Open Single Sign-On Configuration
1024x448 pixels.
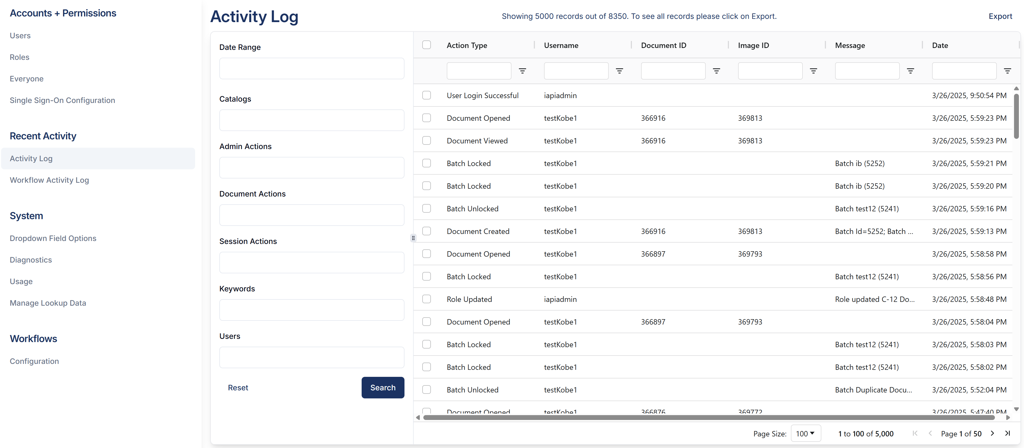click(63, 100)
